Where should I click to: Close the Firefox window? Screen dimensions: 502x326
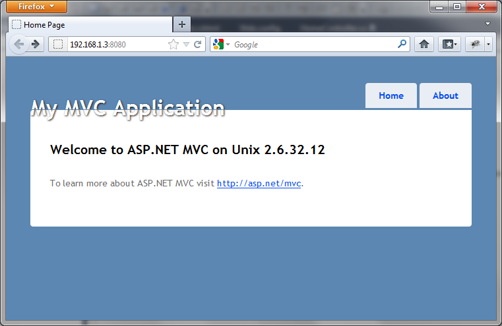482,7
